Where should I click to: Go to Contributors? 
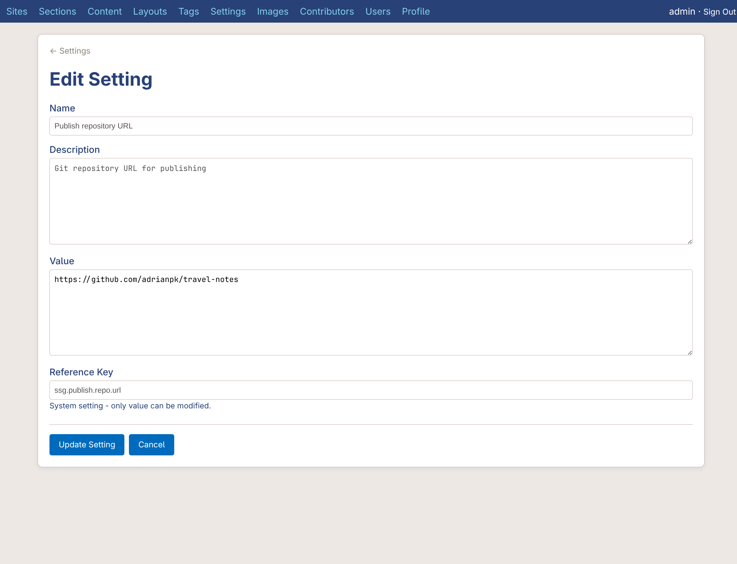click(327, 11)
